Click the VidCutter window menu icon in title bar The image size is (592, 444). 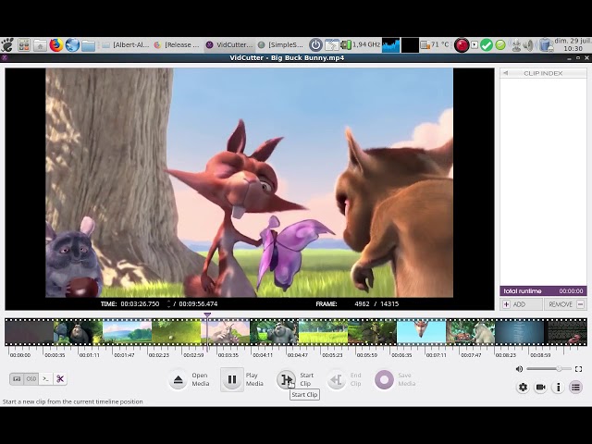4,57
